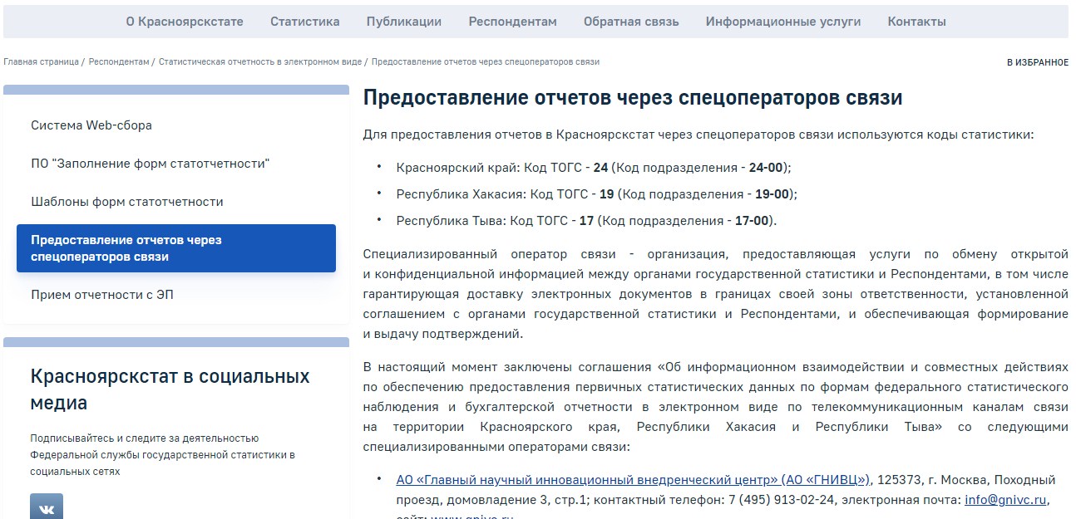Click the Главная страница breadcrumb
Viewport: 1076px width, 519px height.
coord(41,62)
